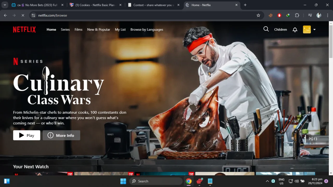Bookmark this page with the star icon
The width and height of the screenshot is (333, 187).
(x=258, y=15)
